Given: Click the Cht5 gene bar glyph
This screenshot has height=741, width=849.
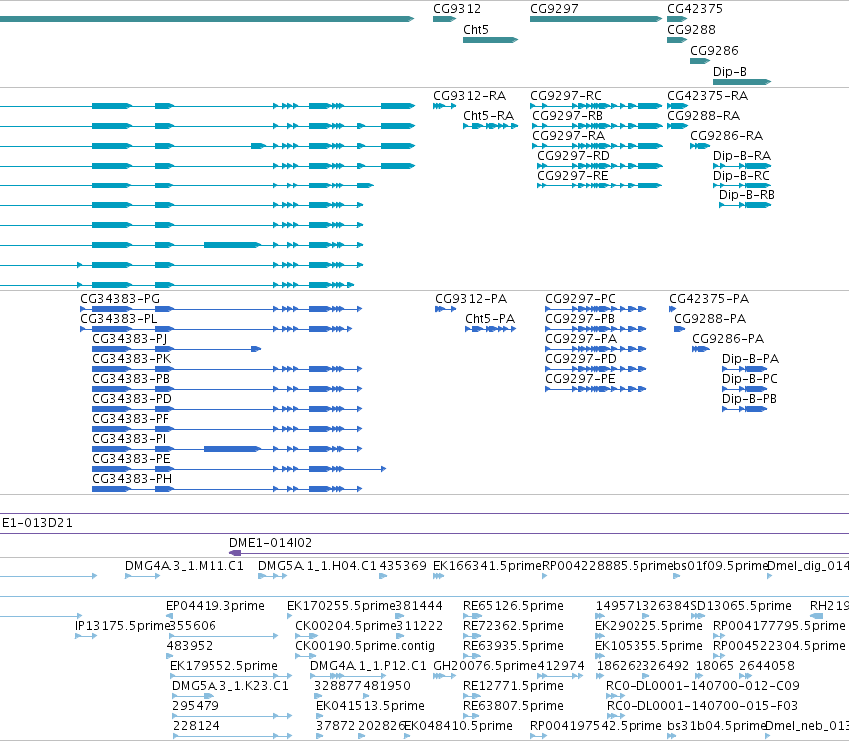Looking at the screenshot, I should [491, 40].
